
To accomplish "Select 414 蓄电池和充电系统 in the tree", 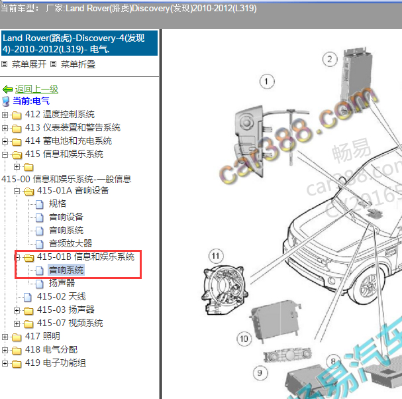I will click(x=68, y=141).
